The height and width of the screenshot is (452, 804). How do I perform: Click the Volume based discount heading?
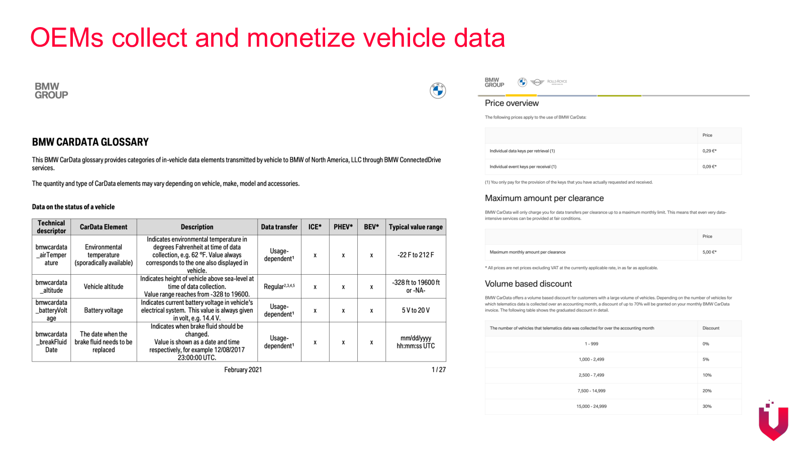coord(528,284)
